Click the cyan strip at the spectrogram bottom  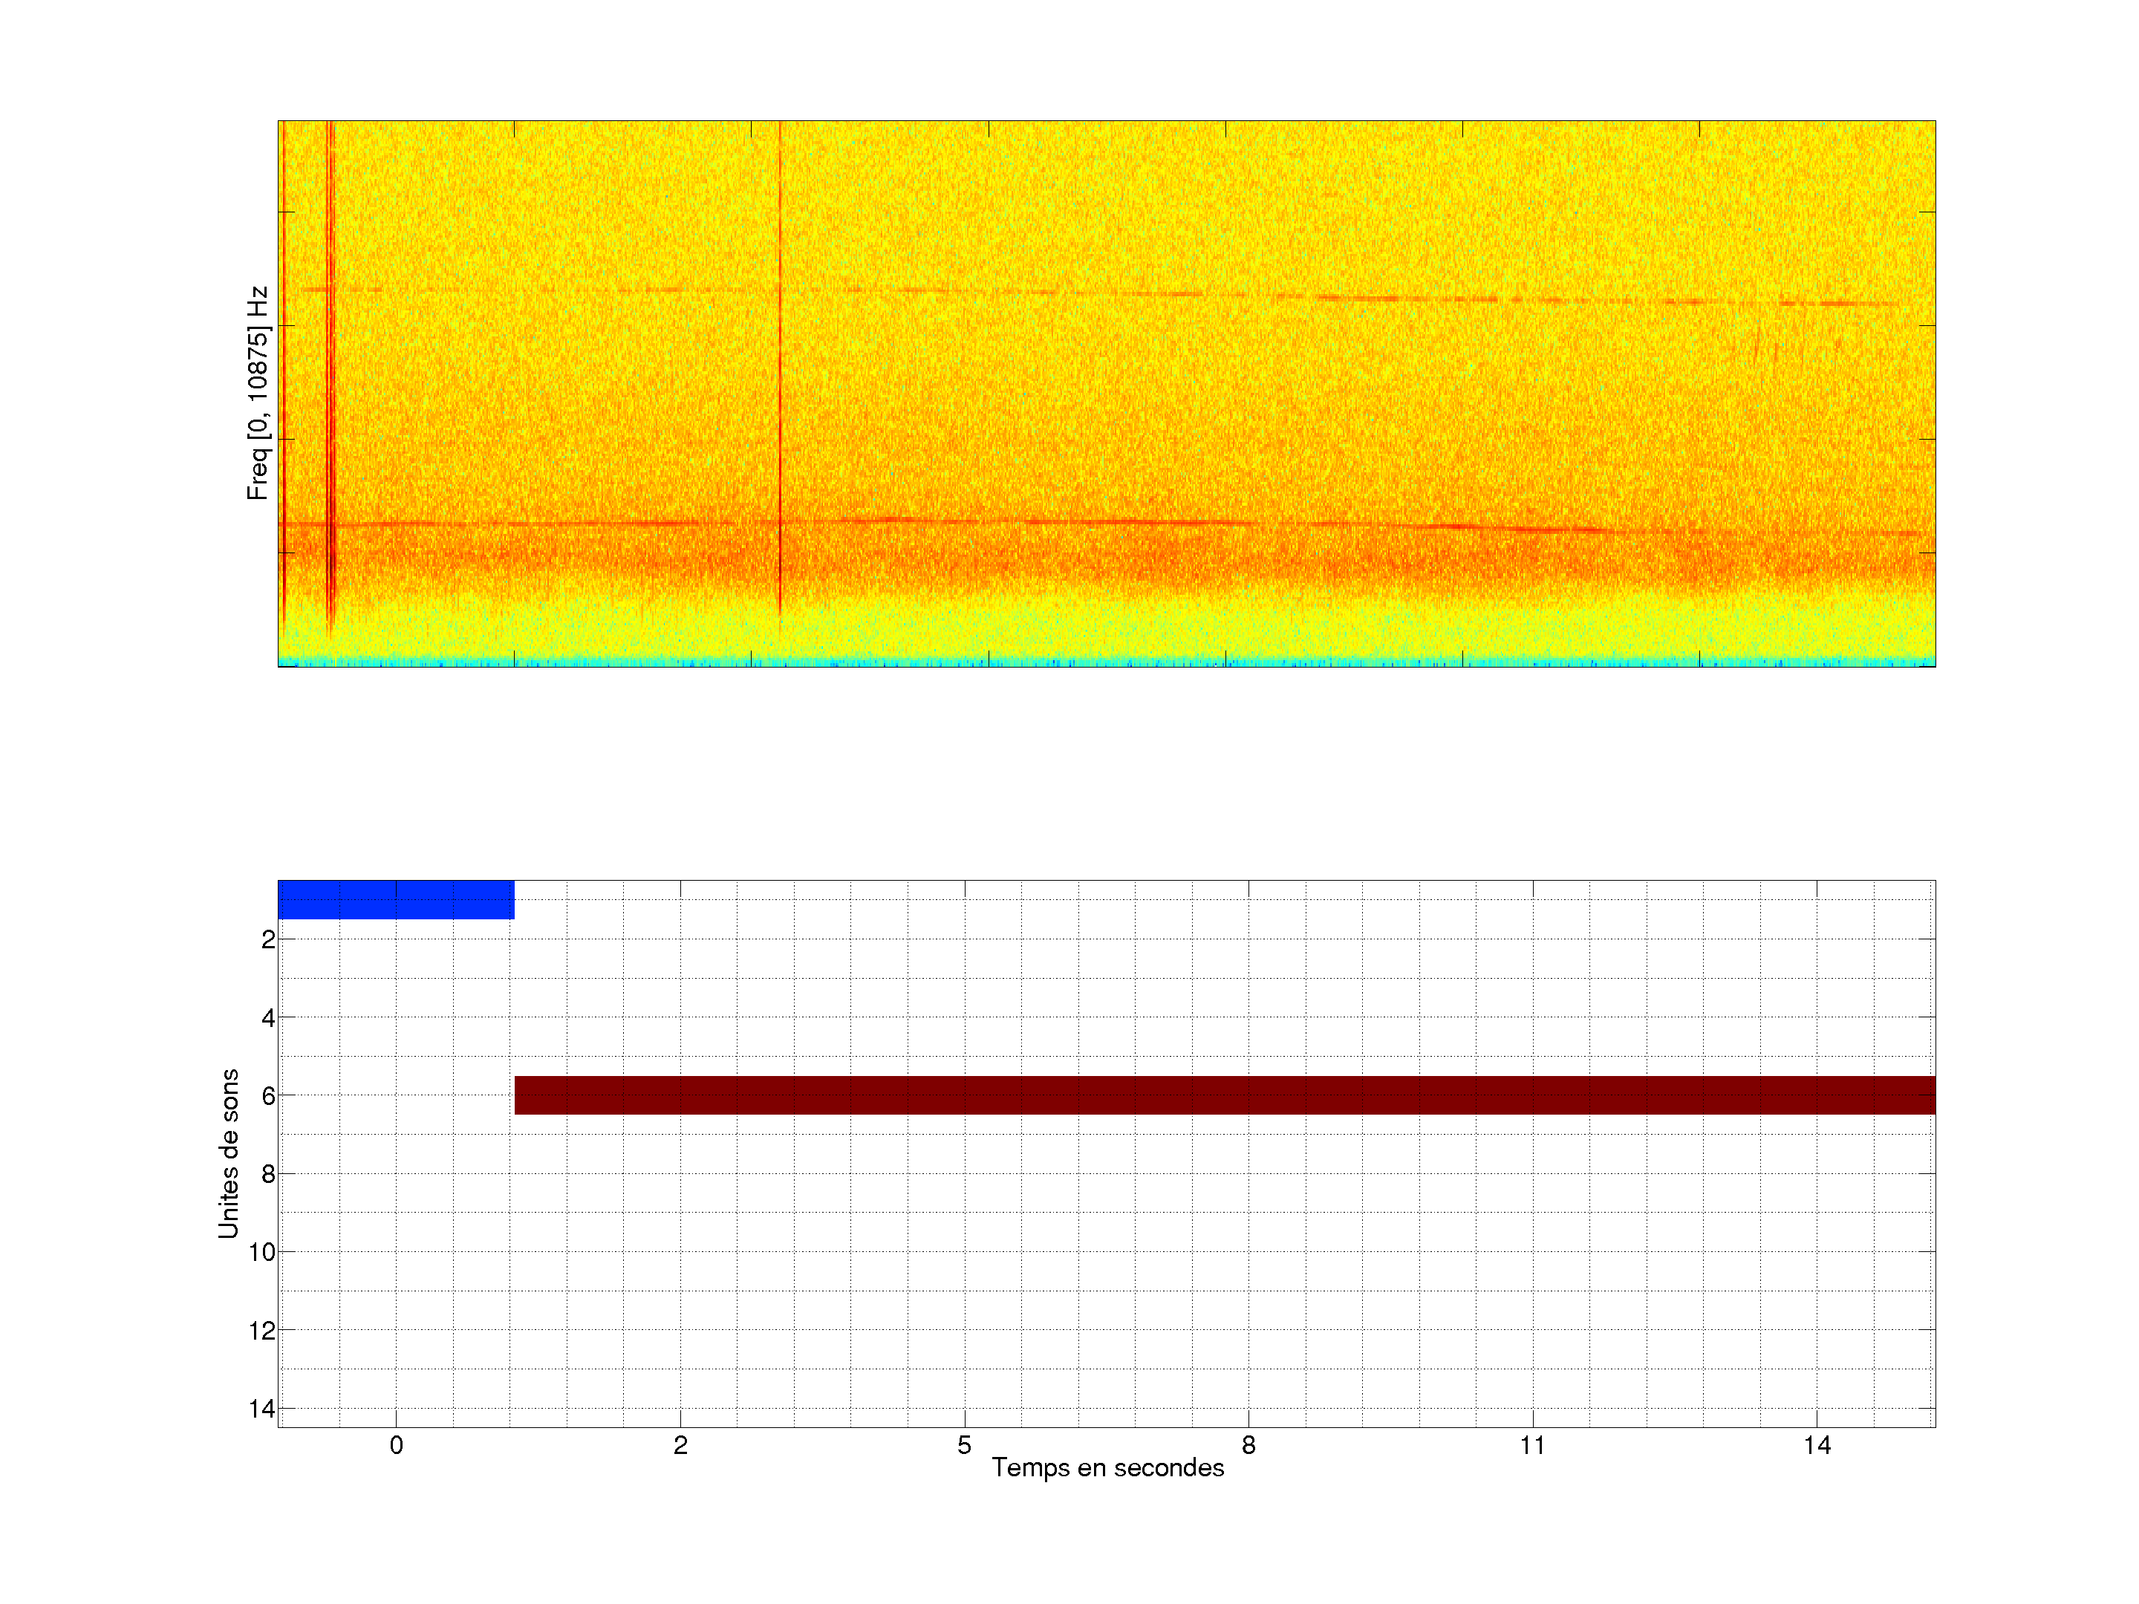click(x=1106, y=663)
